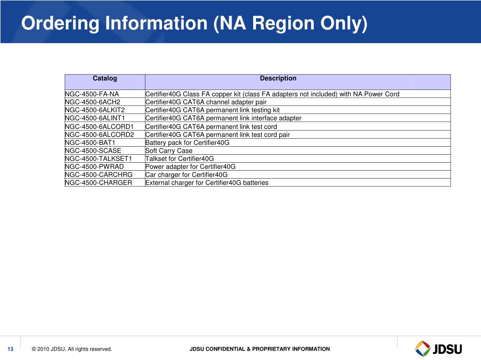Screen dimensions: 481x360
Task: Click catalog cell NGC-4500-PWRAD
Action: point(105,166)
